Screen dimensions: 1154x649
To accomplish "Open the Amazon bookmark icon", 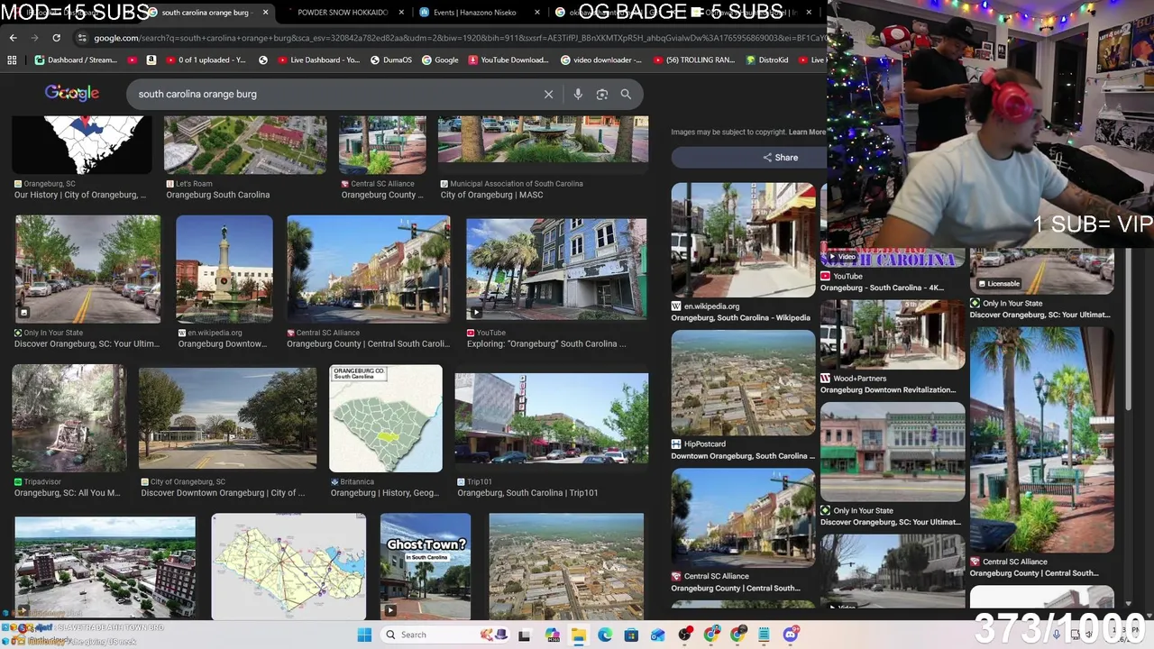I will click(x=151, y=60).
